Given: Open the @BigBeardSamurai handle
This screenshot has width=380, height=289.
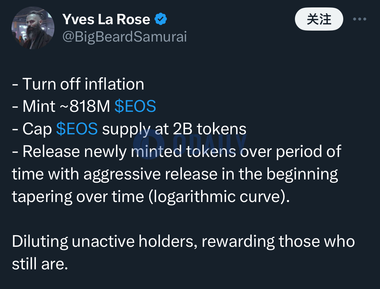Looking at the screenshot, I should pyautogui.click(x=124, y=37).
